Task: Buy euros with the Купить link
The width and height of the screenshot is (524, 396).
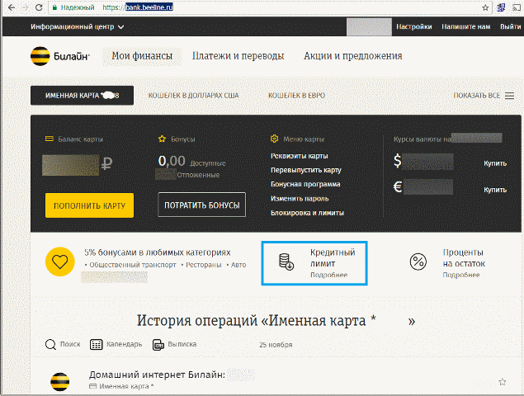Action: (x=495, y=190)
